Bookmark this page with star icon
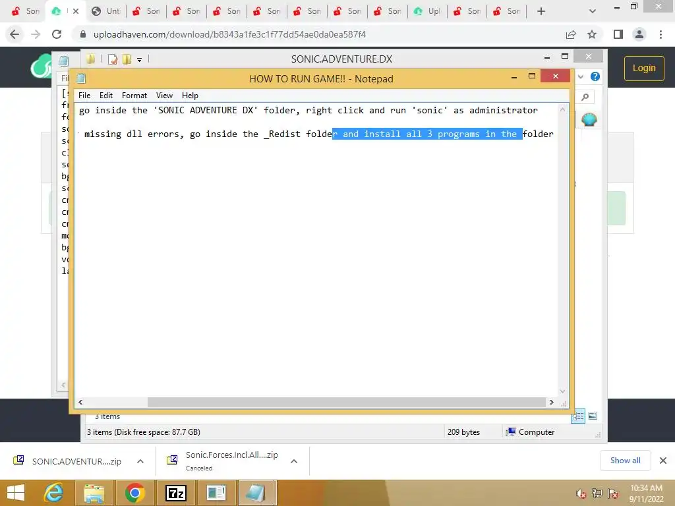The width and height of the screenshot is (675, 506). [x=592, y=34]
